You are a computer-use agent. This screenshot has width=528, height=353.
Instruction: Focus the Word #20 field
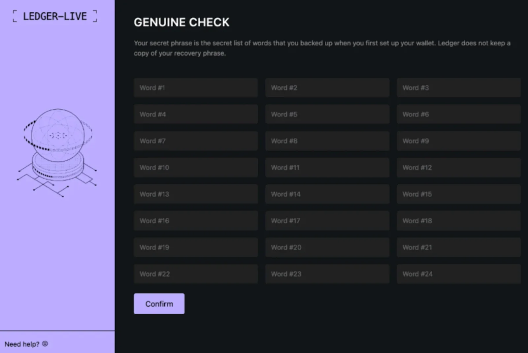327,247
